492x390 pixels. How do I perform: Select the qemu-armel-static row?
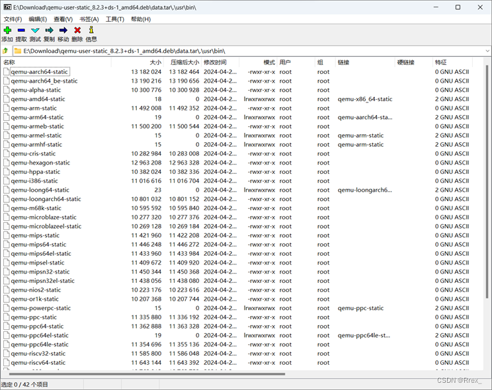[x=236, y=136]
